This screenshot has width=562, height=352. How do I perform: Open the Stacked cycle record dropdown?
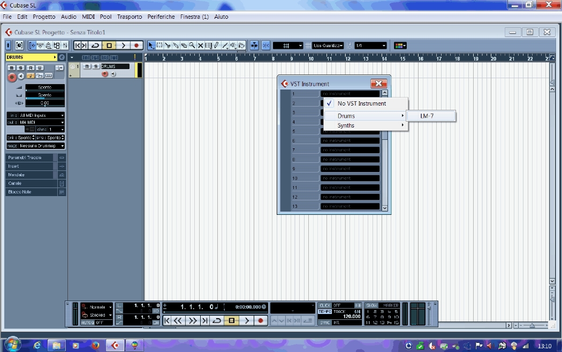point(97,315)
